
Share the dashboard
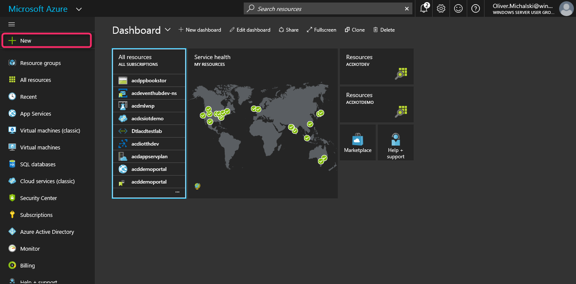coord(288,30)
